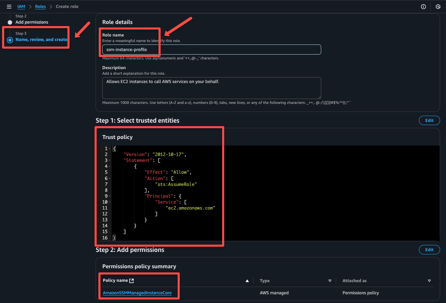
Task: Edit Step 2 permissions
Action: point(429,250)
